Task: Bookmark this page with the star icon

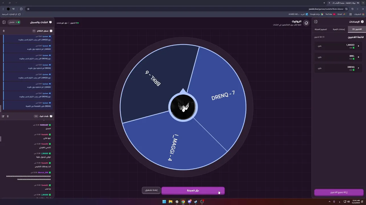Action: point(28,9)
